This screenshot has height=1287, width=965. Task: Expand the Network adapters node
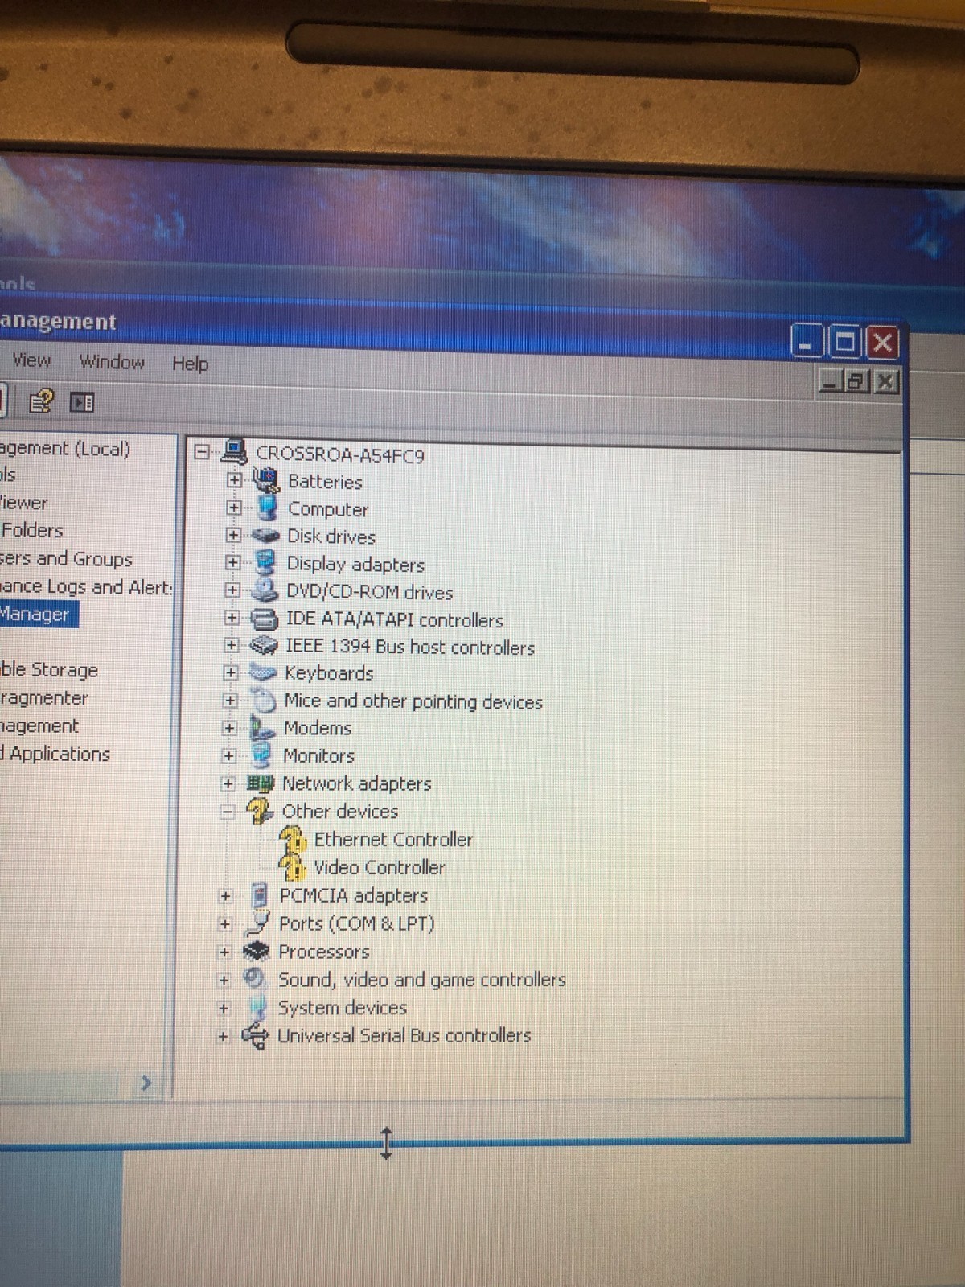pos(228,783)
